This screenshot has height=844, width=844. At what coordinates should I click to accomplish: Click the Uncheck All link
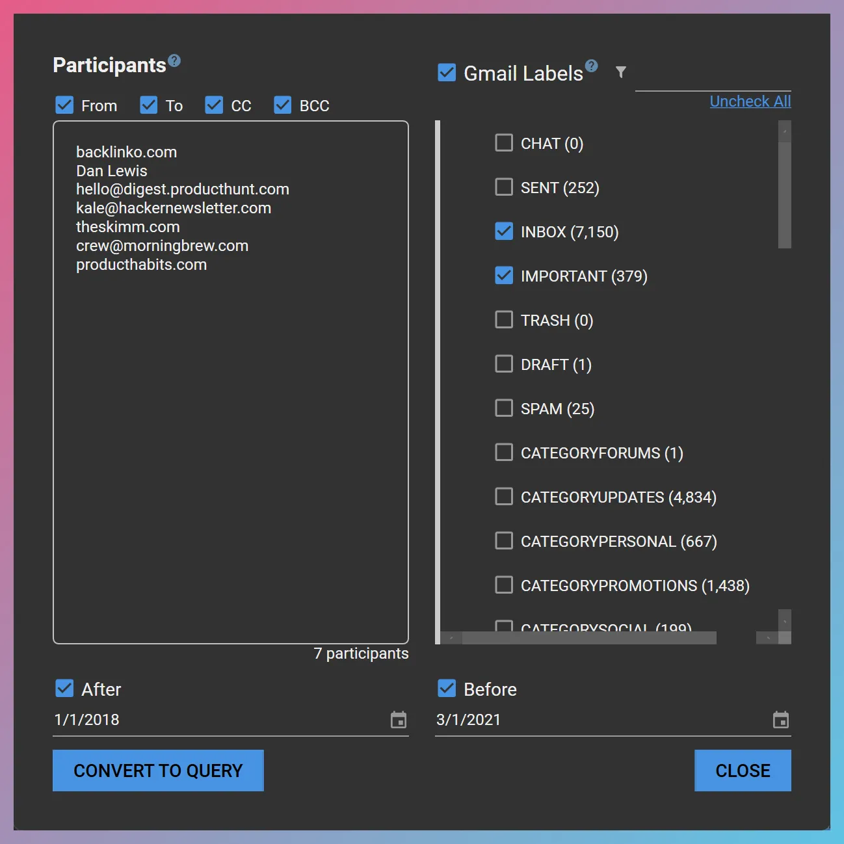pos(749,101)
